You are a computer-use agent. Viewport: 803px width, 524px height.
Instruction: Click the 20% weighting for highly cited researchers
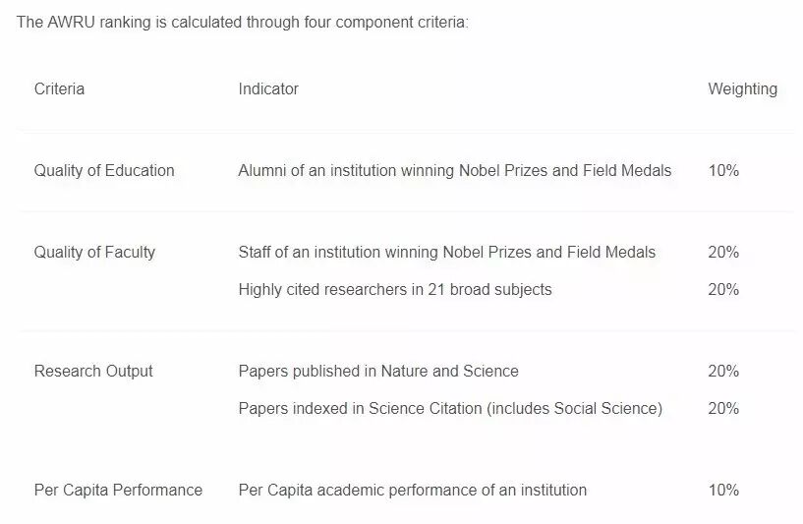click(723, 290)
